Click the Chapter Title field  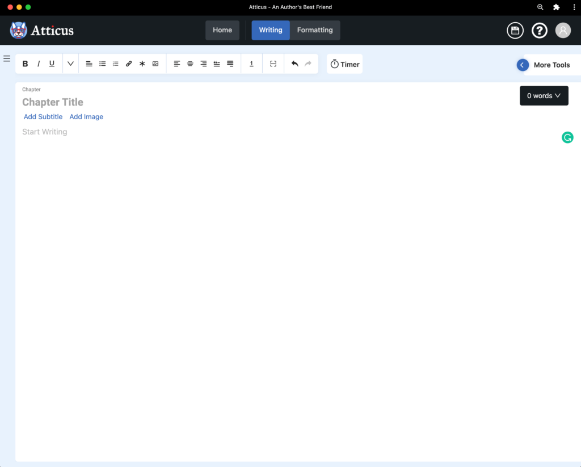click(53, 102)
